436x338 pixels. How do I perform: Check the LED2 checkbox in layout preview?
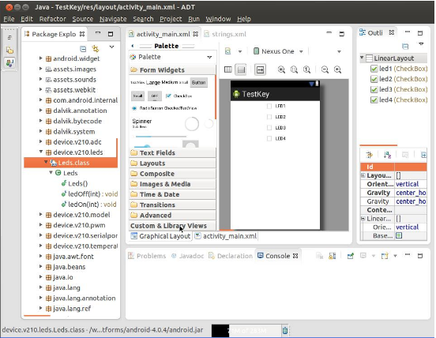click(x=269, y=117)
